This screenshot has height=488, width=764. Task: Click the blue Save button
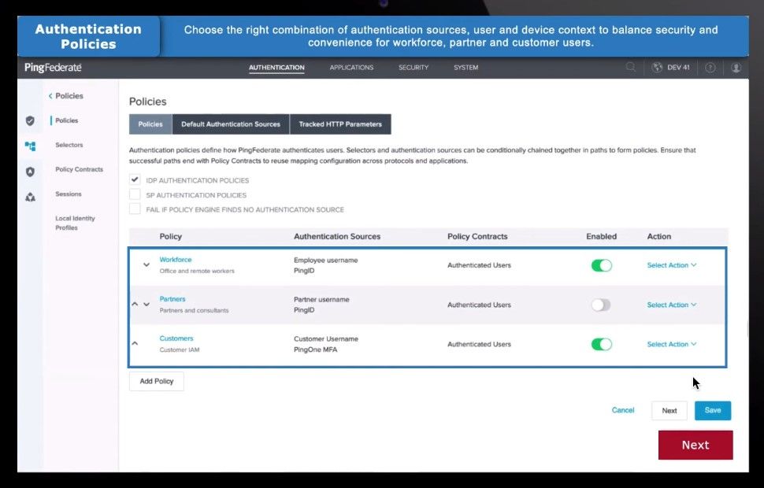(713, 411)
